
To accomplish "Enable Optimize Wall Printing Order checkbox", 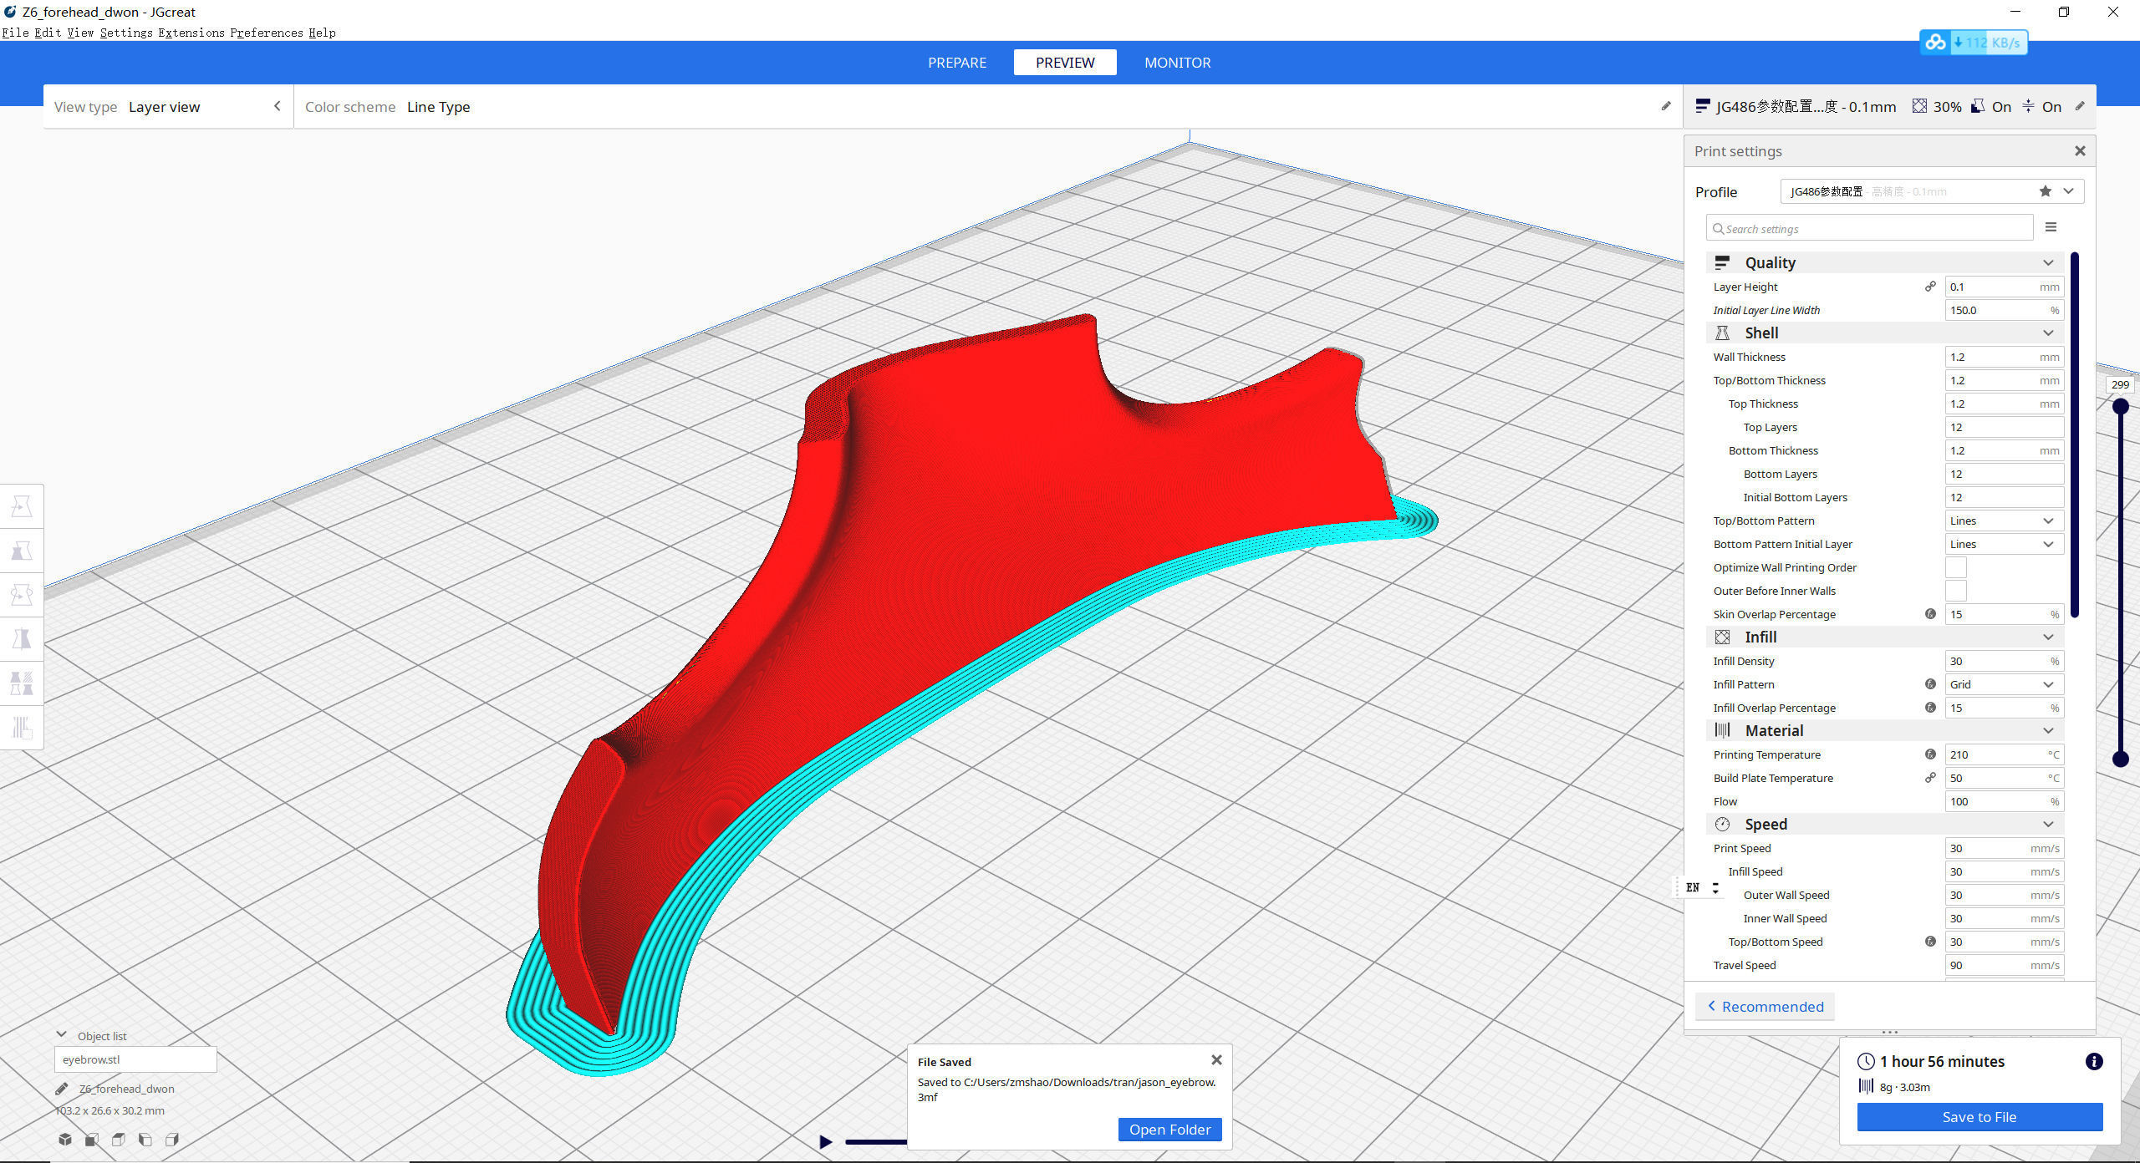I will pyautogui.click(x=1956, y=567).
